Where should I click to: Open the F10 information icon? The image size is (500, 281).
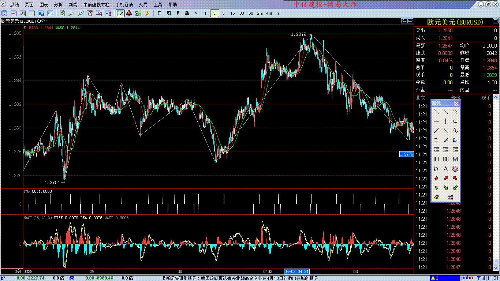pos(50,13)
